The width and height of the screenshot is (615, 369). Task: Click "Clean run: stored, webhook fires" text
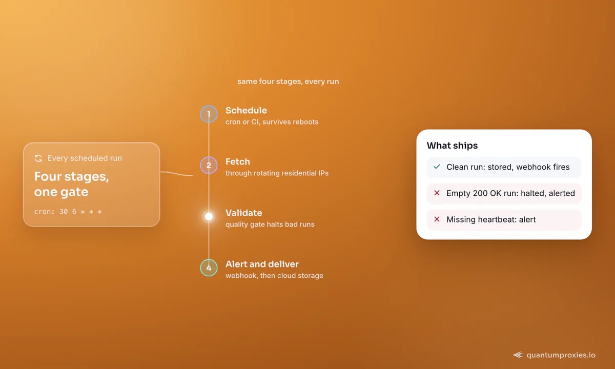(x=508, y=167)
